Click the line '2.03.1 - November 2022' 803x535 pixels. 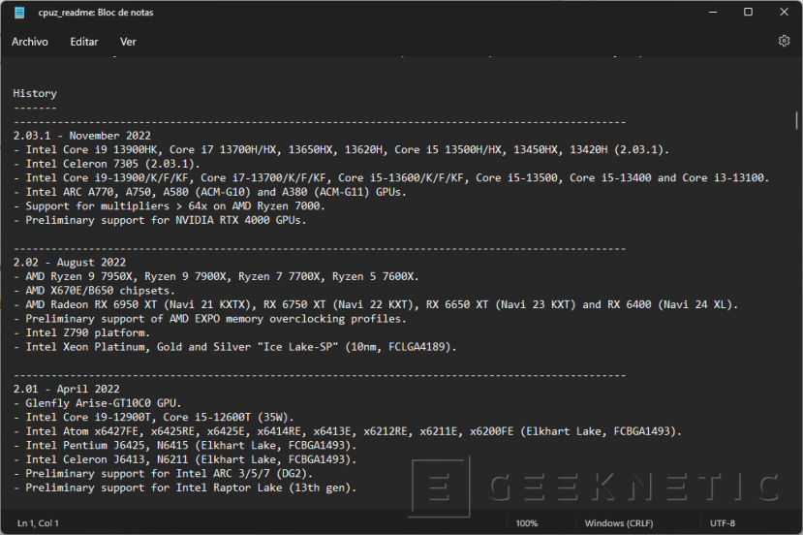coord(82,136)
